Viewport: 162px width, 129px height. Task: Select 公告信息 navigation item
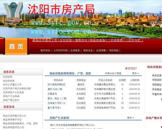[x=66, y=40]
